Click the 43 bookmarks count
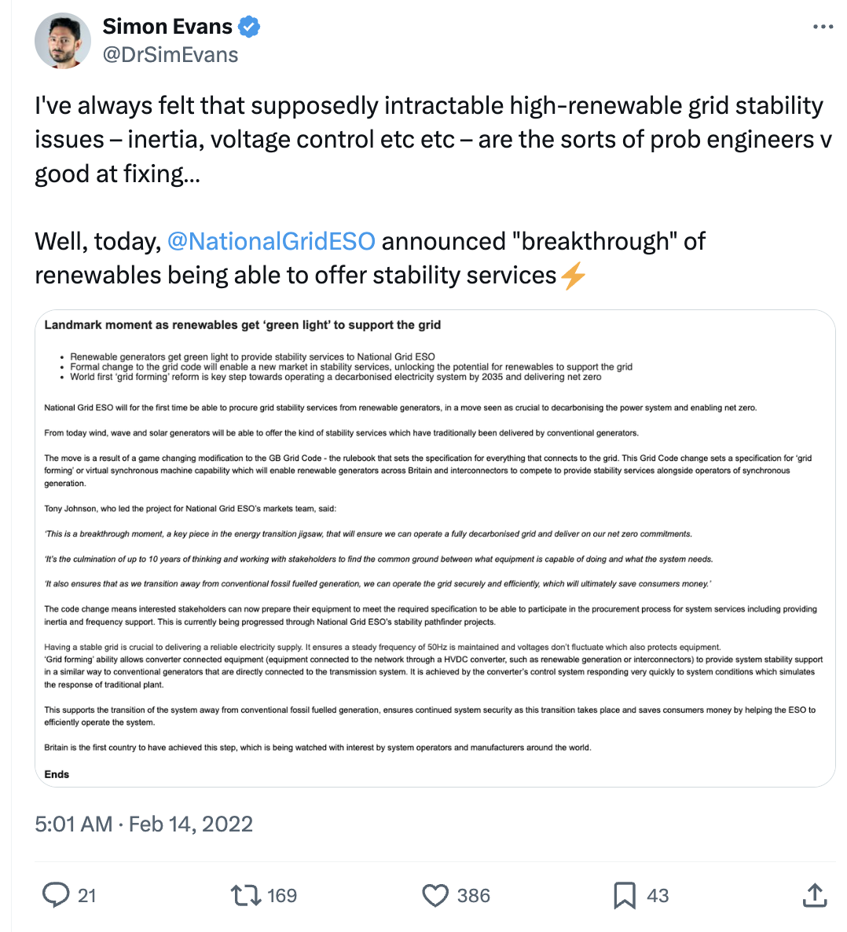Image resolution: width=847 pixels, height=932 pixels. (x=658, y=896)
